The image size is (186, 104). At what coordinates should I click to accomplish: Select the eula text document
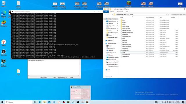click(x=124, y=38)
